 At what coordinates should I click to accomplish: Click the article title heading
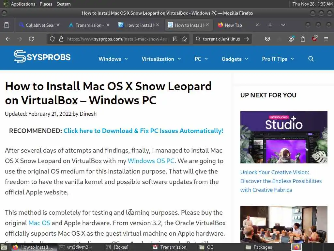click(x=108, y=93)
